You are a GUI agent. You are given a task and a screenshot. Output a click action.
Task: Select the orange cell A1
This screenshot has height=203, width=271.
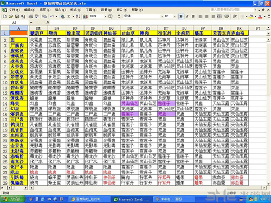point(18,33)
